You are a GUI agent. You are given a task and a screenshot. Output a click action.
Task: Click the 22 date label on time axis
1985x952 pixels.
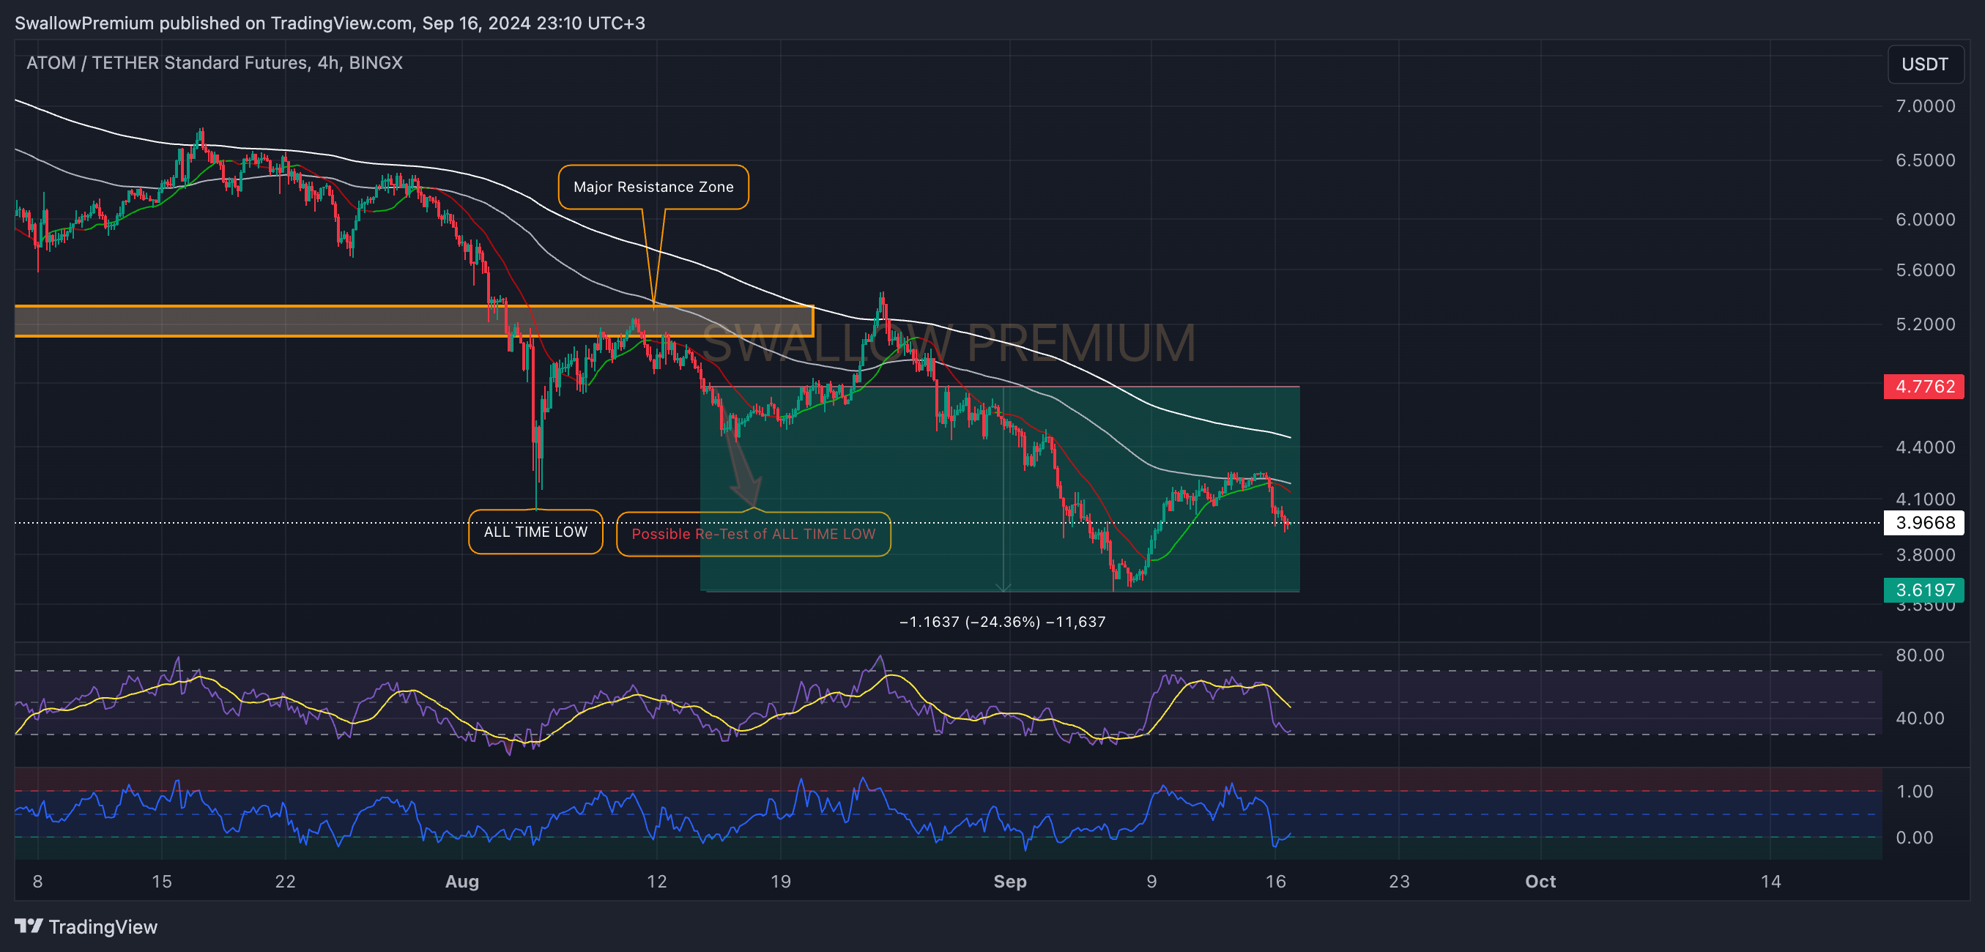pos(285,881)
